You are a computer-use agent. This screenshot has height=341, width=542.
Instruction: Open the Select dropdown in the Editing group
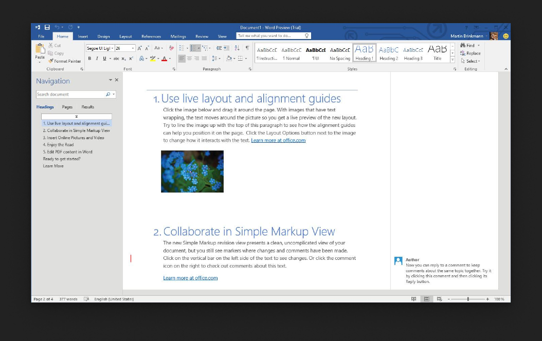(471, 61)
